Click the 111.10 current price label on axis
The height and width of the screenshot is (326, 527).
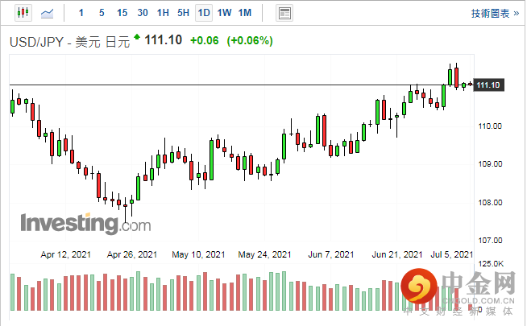coord(488,85)
